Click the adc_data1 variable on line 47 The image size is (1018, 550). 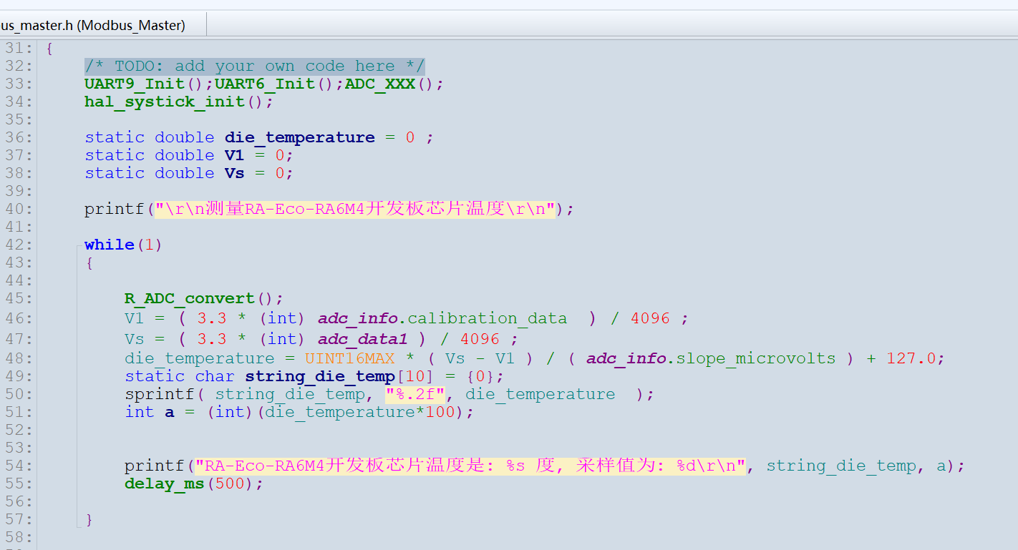coord(362,338)
